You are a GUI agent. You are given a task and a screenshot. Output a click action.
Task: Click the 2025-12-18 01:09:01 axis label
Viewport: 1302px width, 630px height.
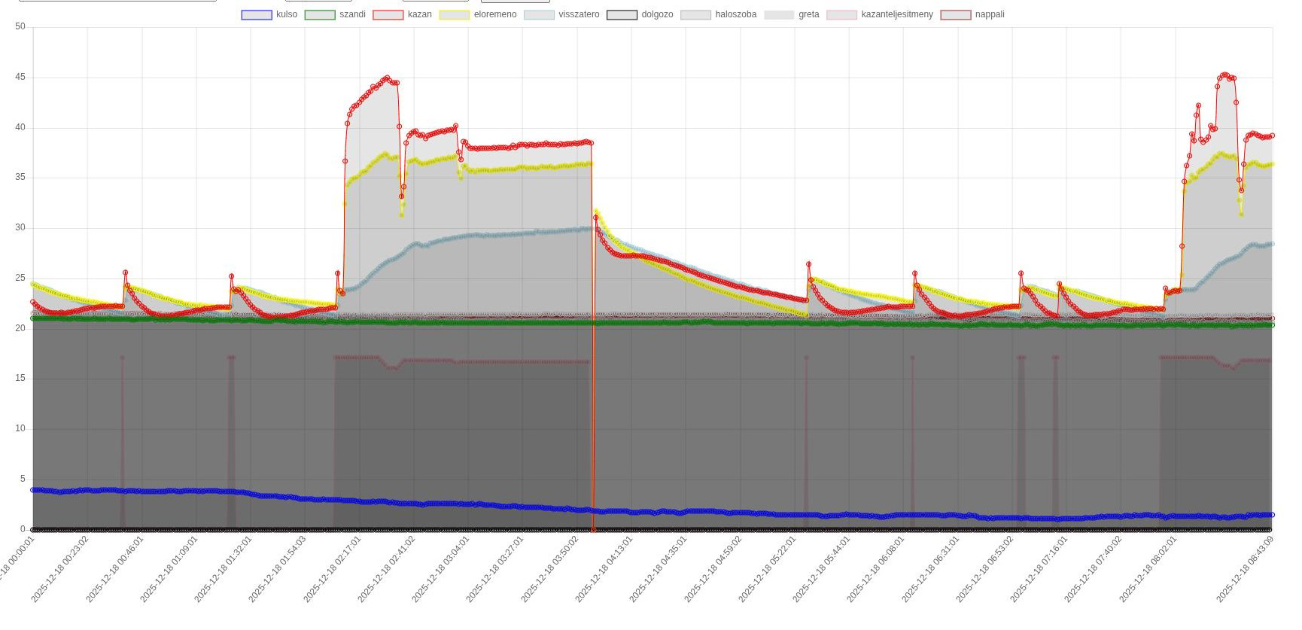click(169, 568)
